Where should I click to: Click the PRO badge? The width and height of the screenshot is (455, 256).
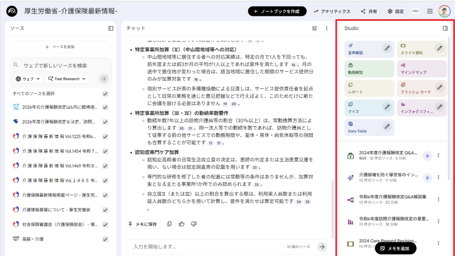click(415, 11)
